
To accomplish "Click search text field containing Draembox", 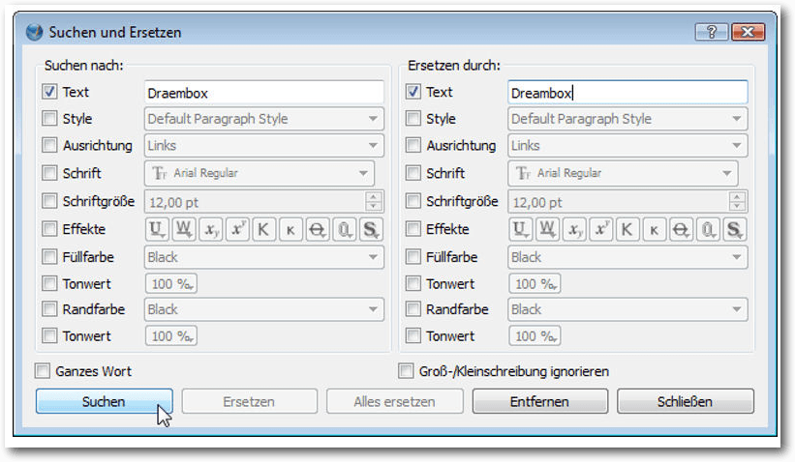I will (264, 93).
